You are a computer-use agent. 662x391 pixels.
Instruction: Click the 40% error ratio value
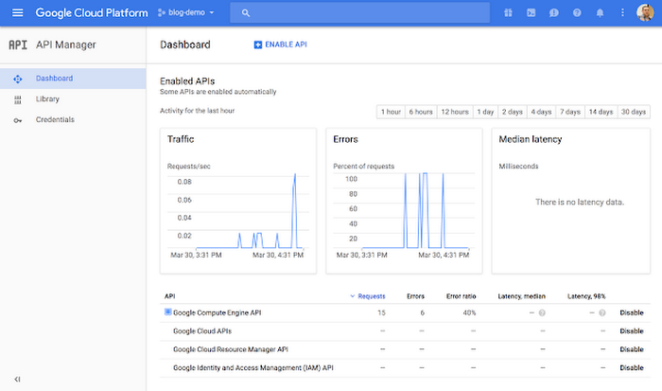(469, 312)
